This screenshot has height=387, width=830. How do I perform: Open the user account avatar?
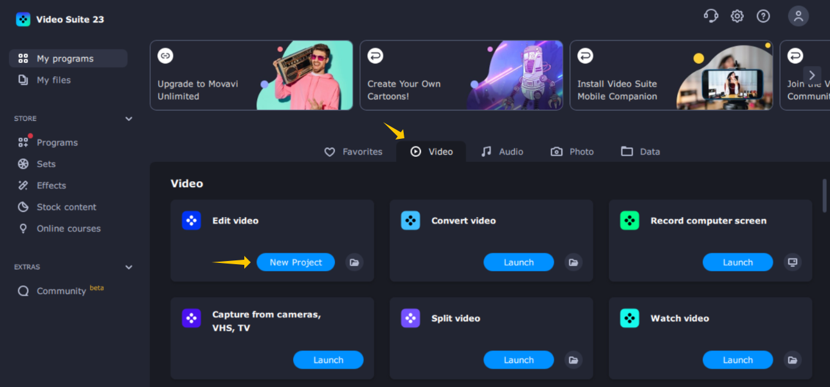point(798,16)
